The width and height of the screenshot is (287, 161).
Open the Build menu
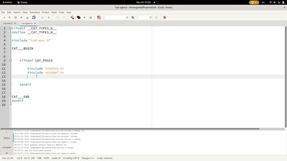click(x=54, y=12)
